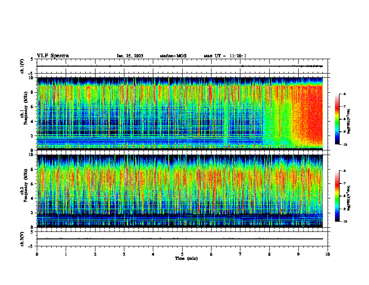
Task: Click inside the ch.1 spectrogram panel
Action: click(180, 114)
